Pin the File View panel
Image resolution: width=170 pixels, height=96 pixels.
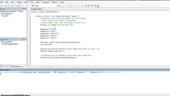click(x=23, y=9)
